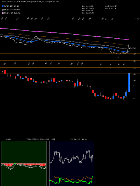Click the 'Avg V' average volume text
This screenshot has height=186, width=140.
coord(111,6)
